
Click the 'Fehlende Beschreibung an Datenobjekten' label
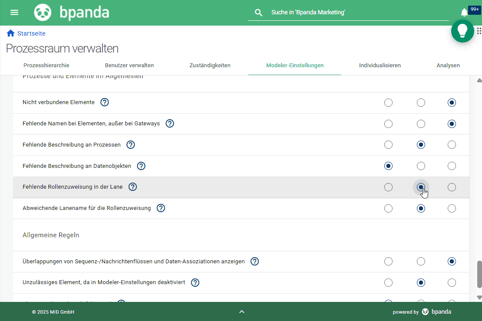pos(77,166)
